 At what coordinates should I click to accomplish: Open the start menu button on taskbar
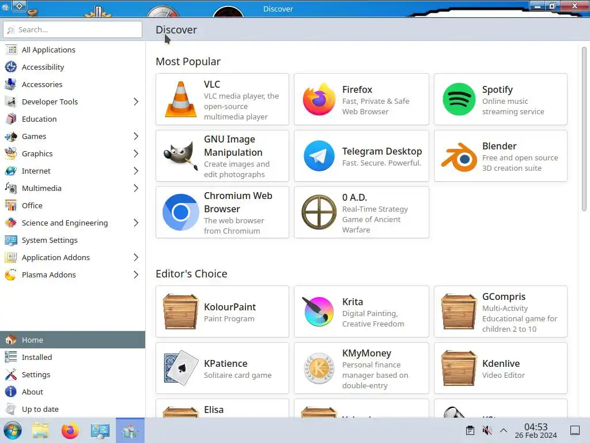[x=13, y=430]
